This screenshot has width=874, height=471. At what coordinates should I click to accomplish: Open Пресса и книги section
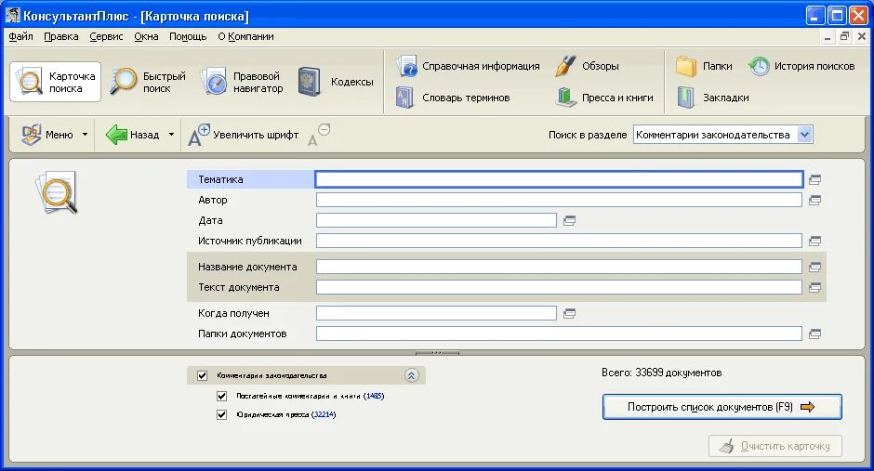coord(604,98)
